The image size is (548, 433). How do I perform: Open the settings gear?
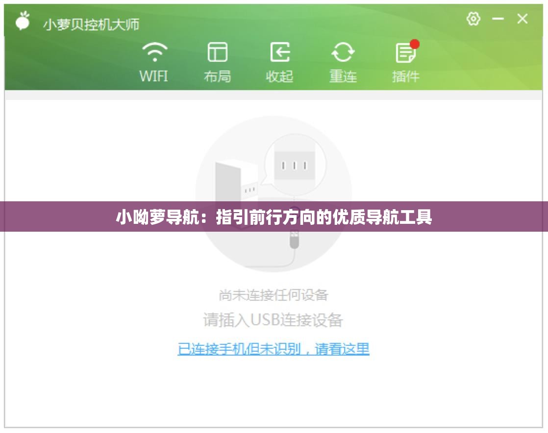point(473,20)
